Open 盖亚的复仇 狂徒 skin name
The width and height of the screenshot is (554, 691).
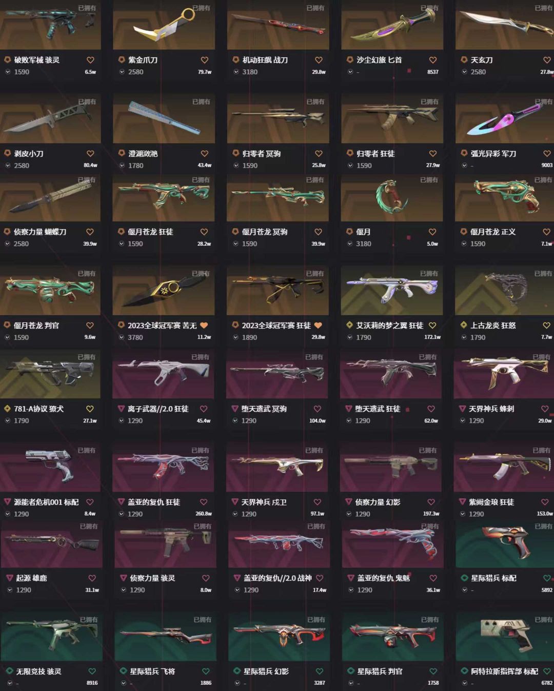coord(154,502)
